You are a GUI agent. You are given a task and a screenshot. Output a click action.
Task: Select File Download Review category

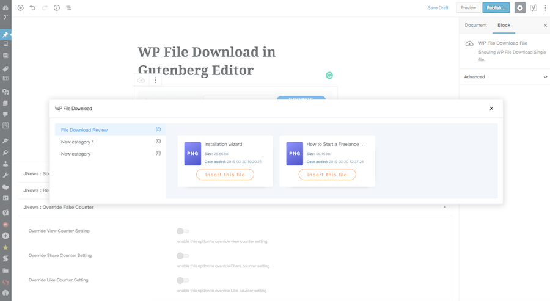[111, 129]
